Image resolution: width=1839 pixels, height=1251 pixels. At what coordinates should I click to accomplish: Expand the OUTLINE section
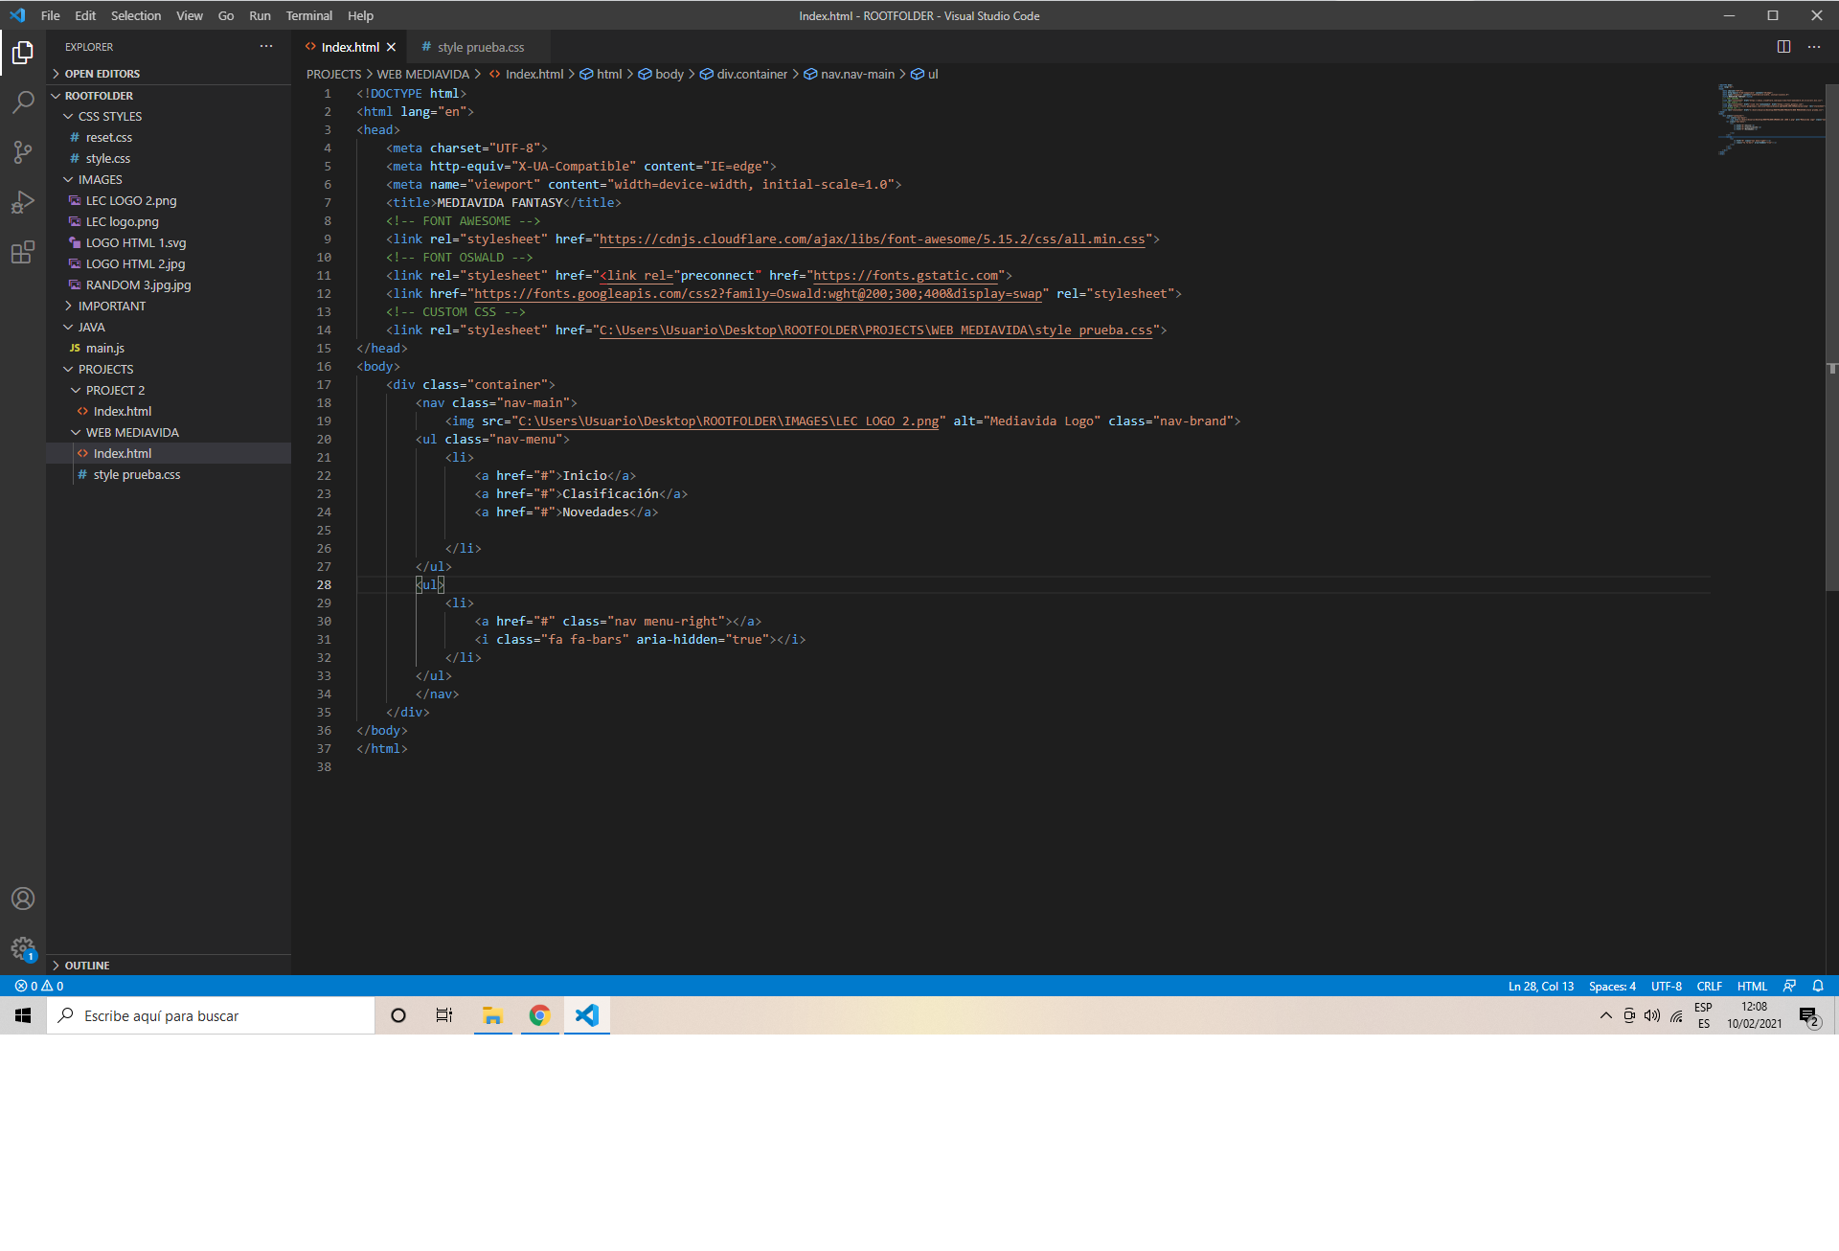[x=86, y=966]
